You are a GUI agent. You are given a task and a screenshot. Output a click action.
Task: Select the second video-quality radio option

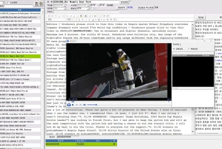point(189,49)
